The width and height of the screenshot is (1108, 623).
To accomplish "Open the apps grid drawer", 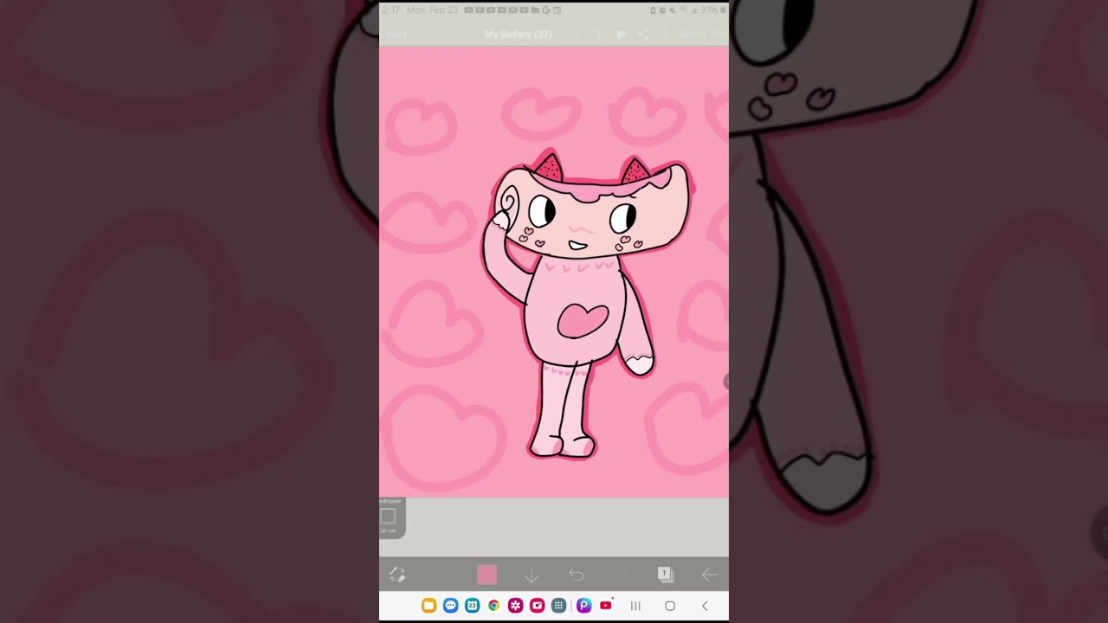I will pos(558,606).
